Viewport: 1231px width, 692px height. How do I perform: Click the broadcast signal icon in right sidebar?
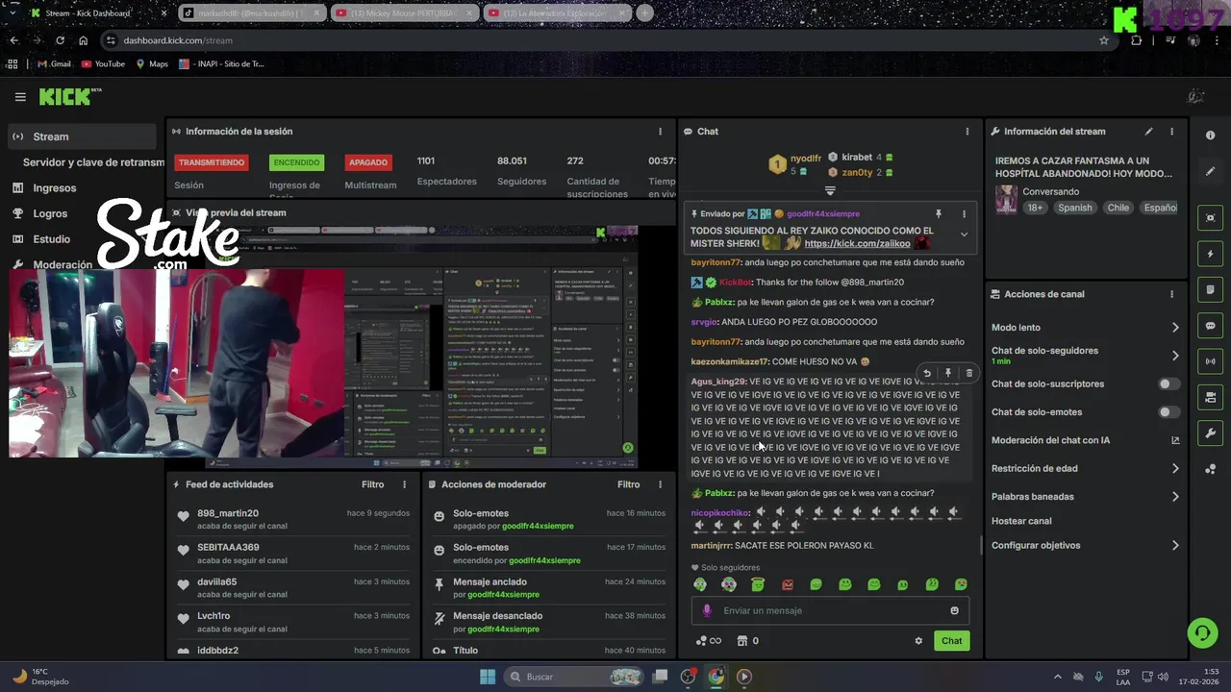click(1210, 361)
